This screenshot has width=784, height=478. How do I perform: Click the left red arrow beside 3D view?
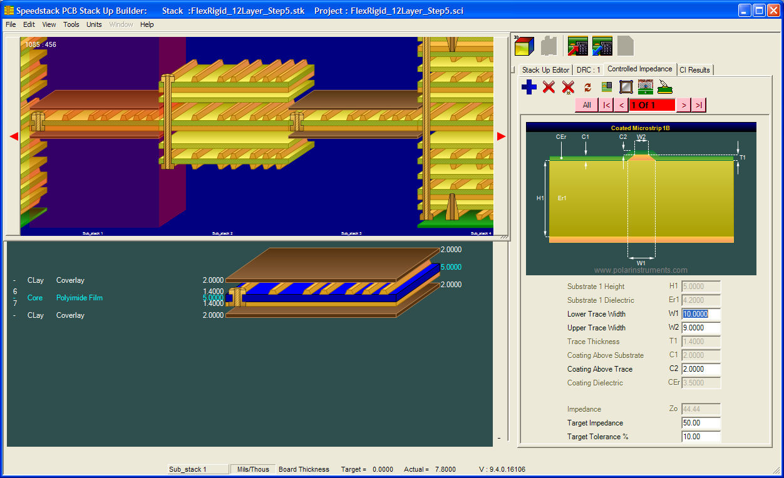(14, 136)
